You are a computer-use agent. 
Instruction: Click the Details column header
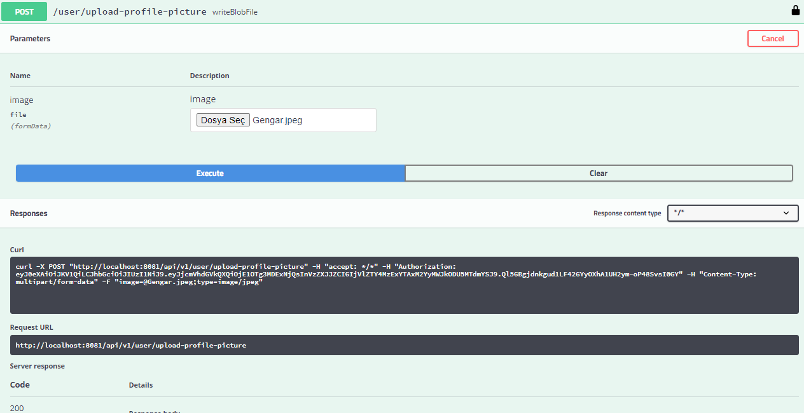point(141,384)
